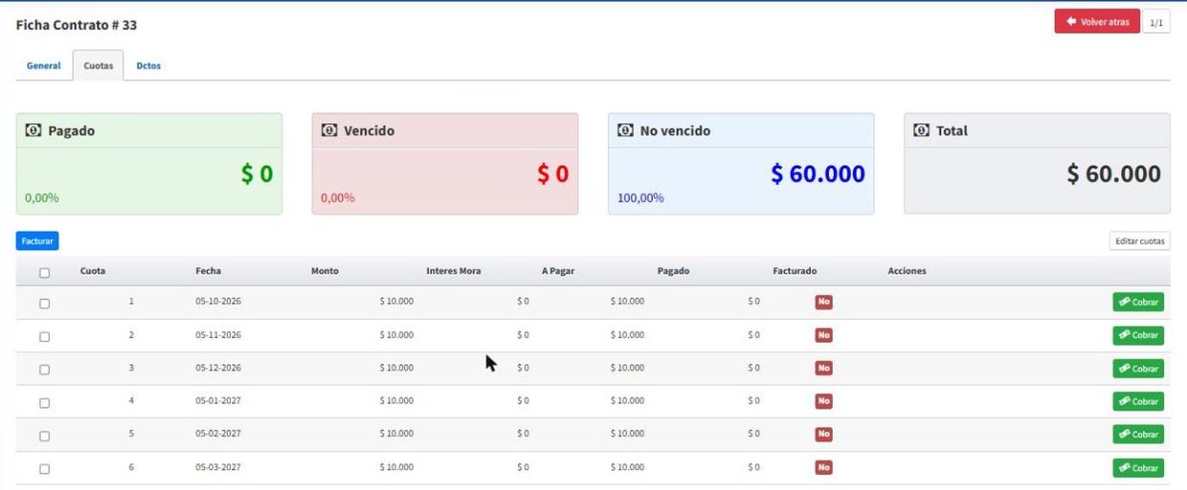Click the money icon in Vencido card
This screenshot has height=490, width=1187.
click(329, 130)
